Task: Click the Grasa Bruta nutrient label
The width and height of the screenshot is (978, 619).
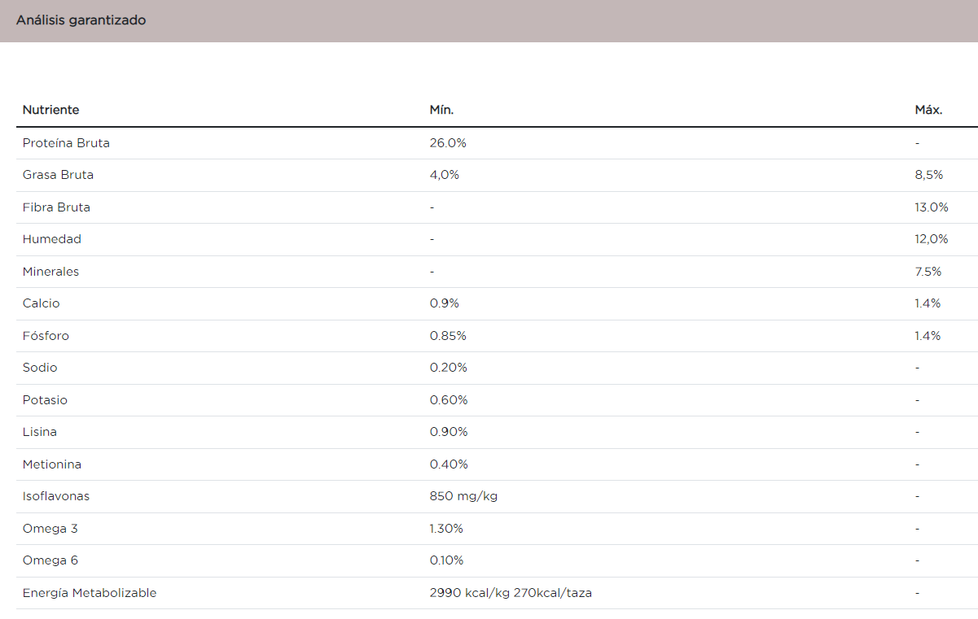Action: coord(58,175)
